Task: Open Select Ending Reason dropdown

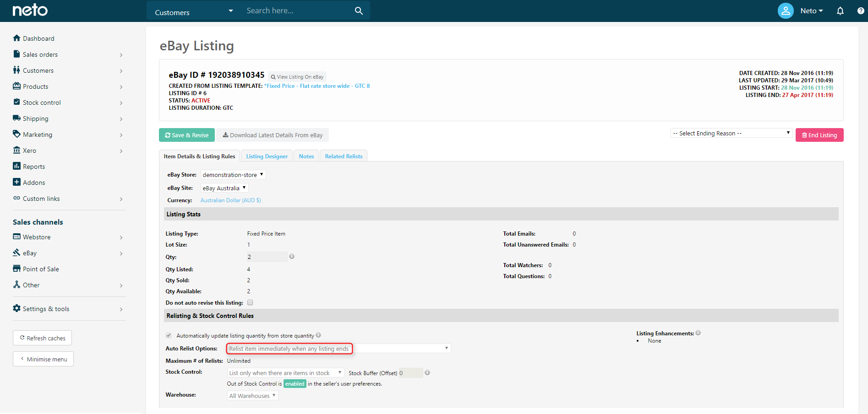Action: [732, 133]
